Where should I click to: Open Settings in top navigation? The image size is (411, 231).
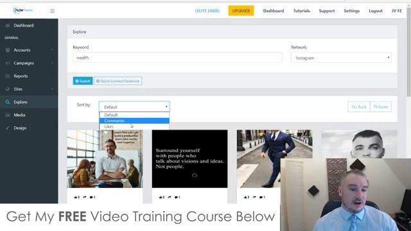(351, 11)
